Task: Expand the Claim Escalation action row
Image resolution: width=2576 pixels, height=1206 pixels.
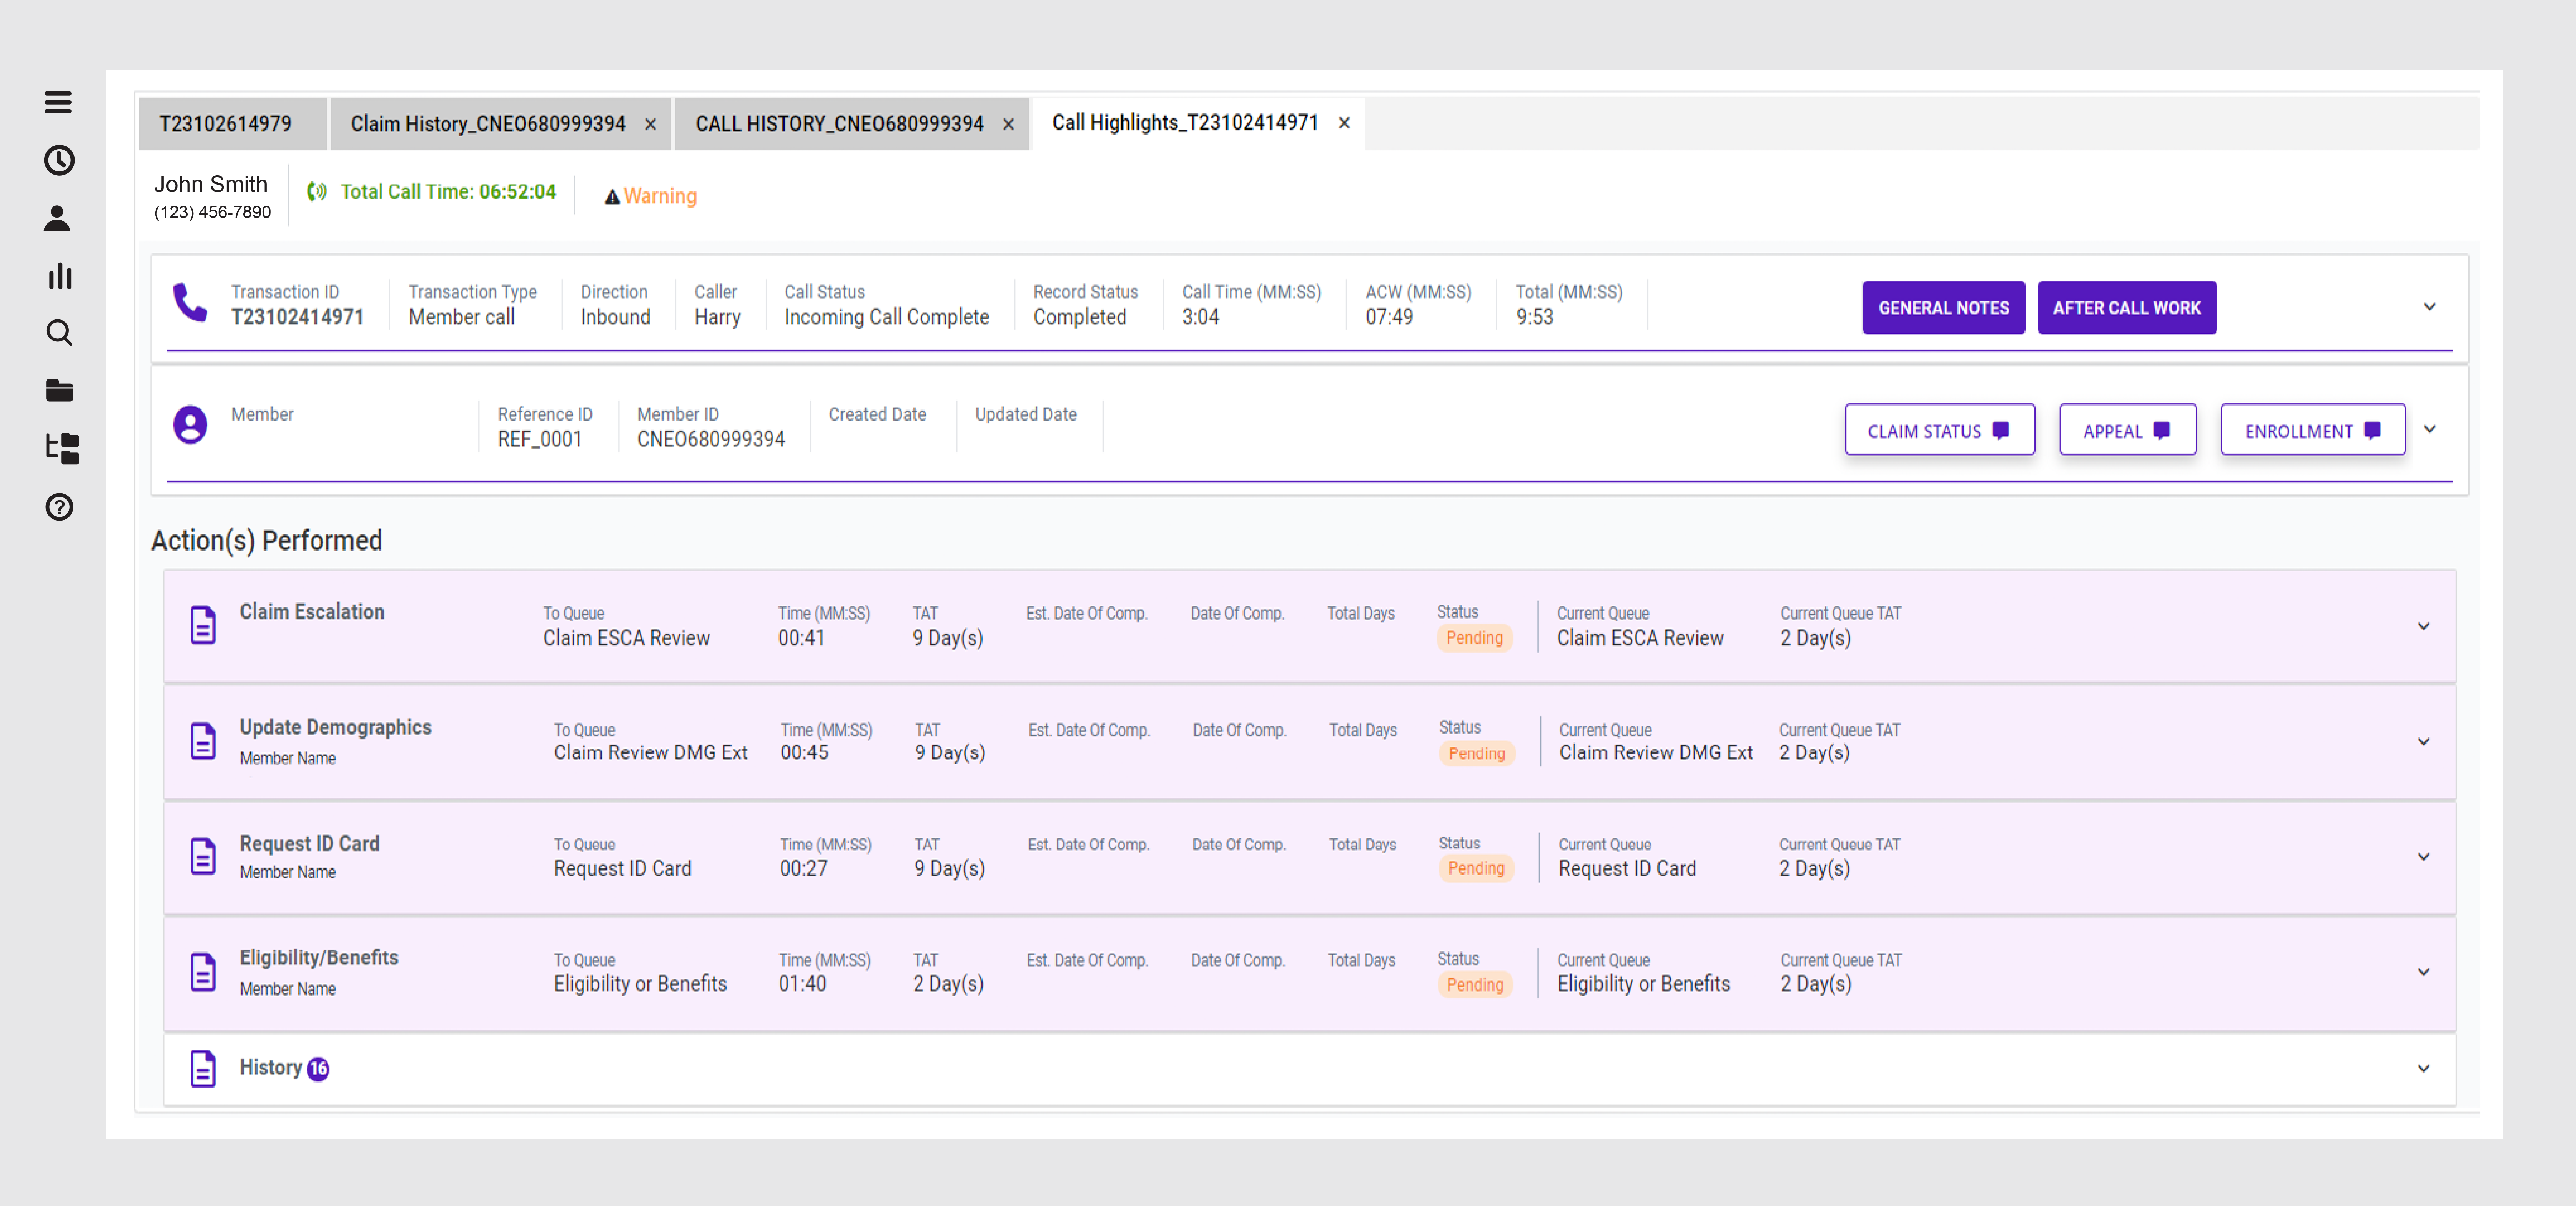Action: click(x=2423, y=626)
